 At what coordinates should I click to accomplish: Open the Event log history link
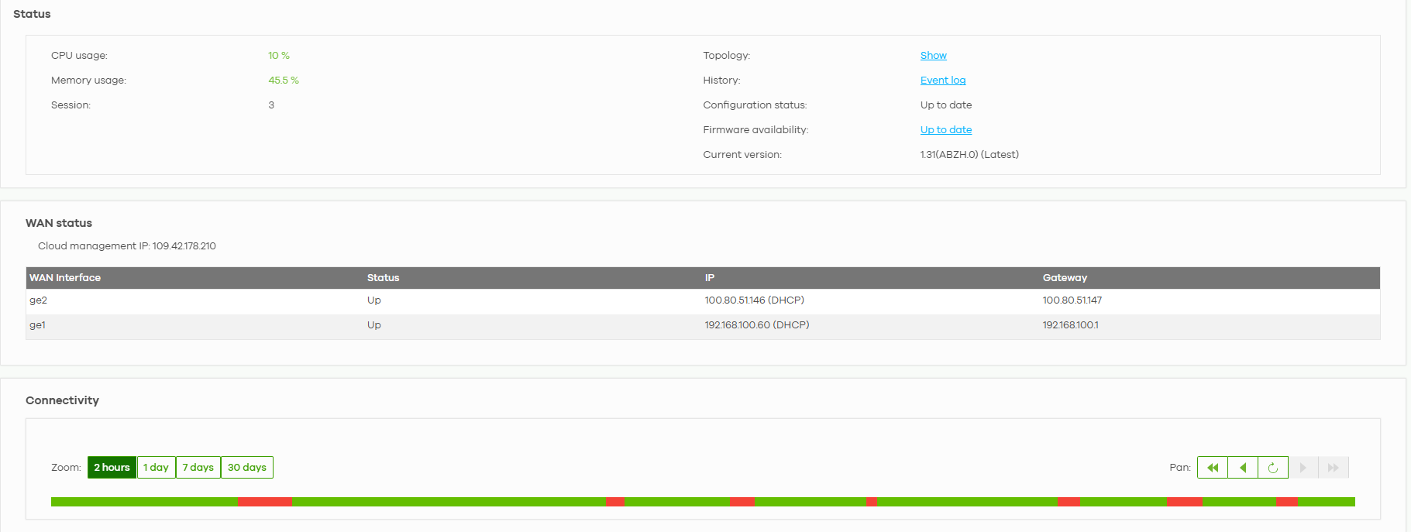pyautogui.click(x=942, y=81)
